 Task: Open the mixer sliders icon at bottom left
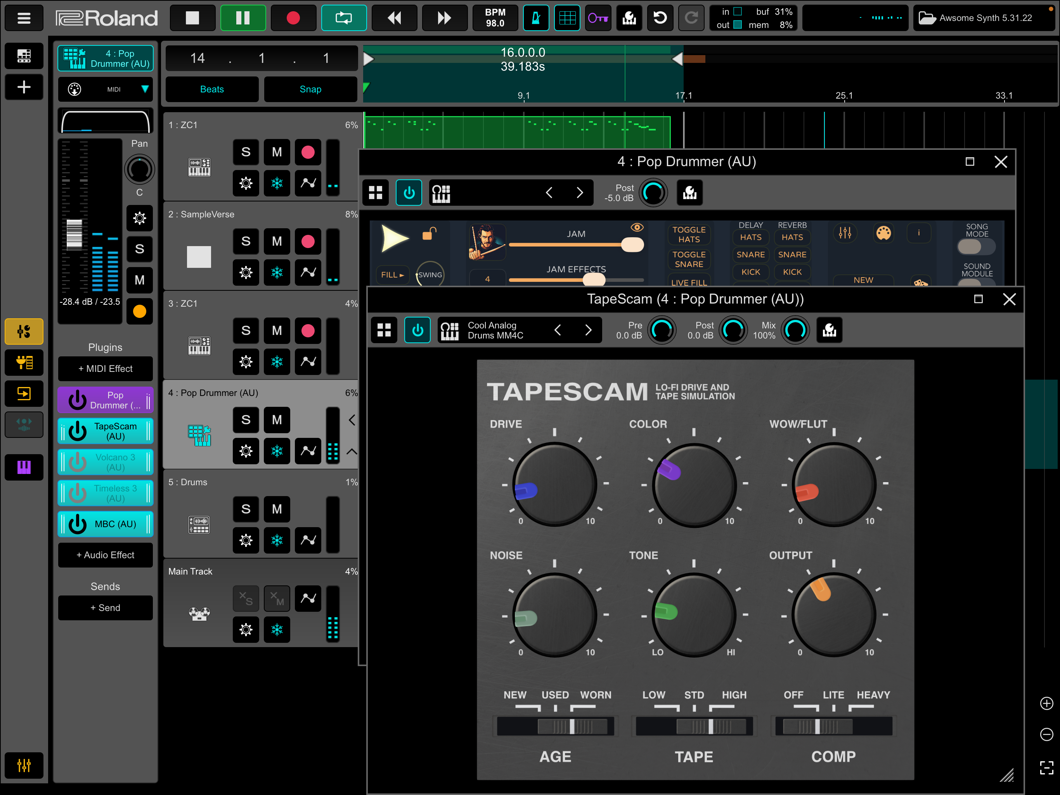pos(24,765)
